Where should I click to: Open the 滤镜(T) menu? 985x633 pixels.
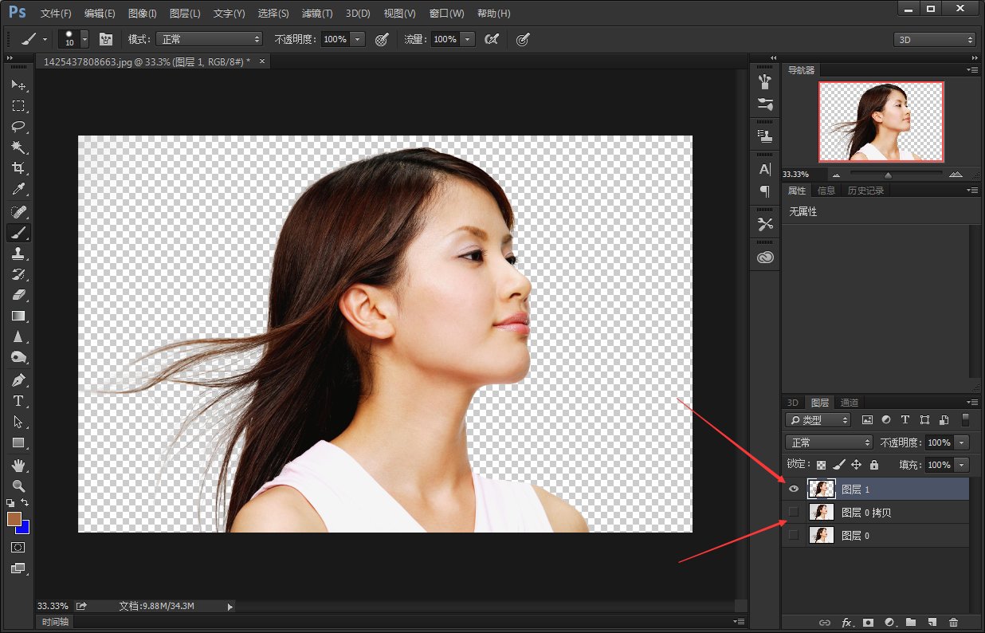[317, 14]
